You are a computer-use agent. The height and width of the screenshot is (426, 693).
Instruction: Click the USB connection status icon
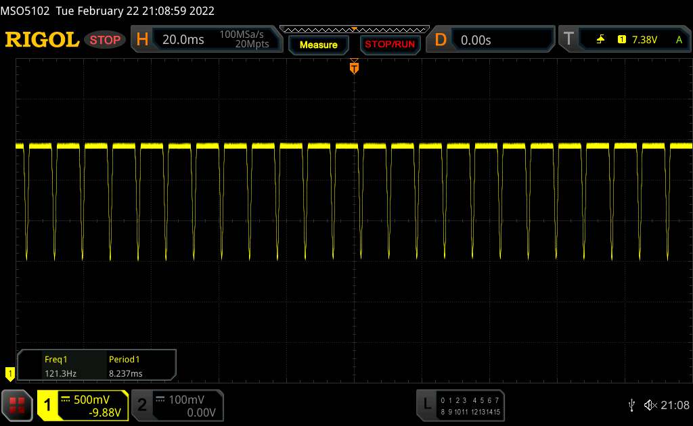click(631, 405)
